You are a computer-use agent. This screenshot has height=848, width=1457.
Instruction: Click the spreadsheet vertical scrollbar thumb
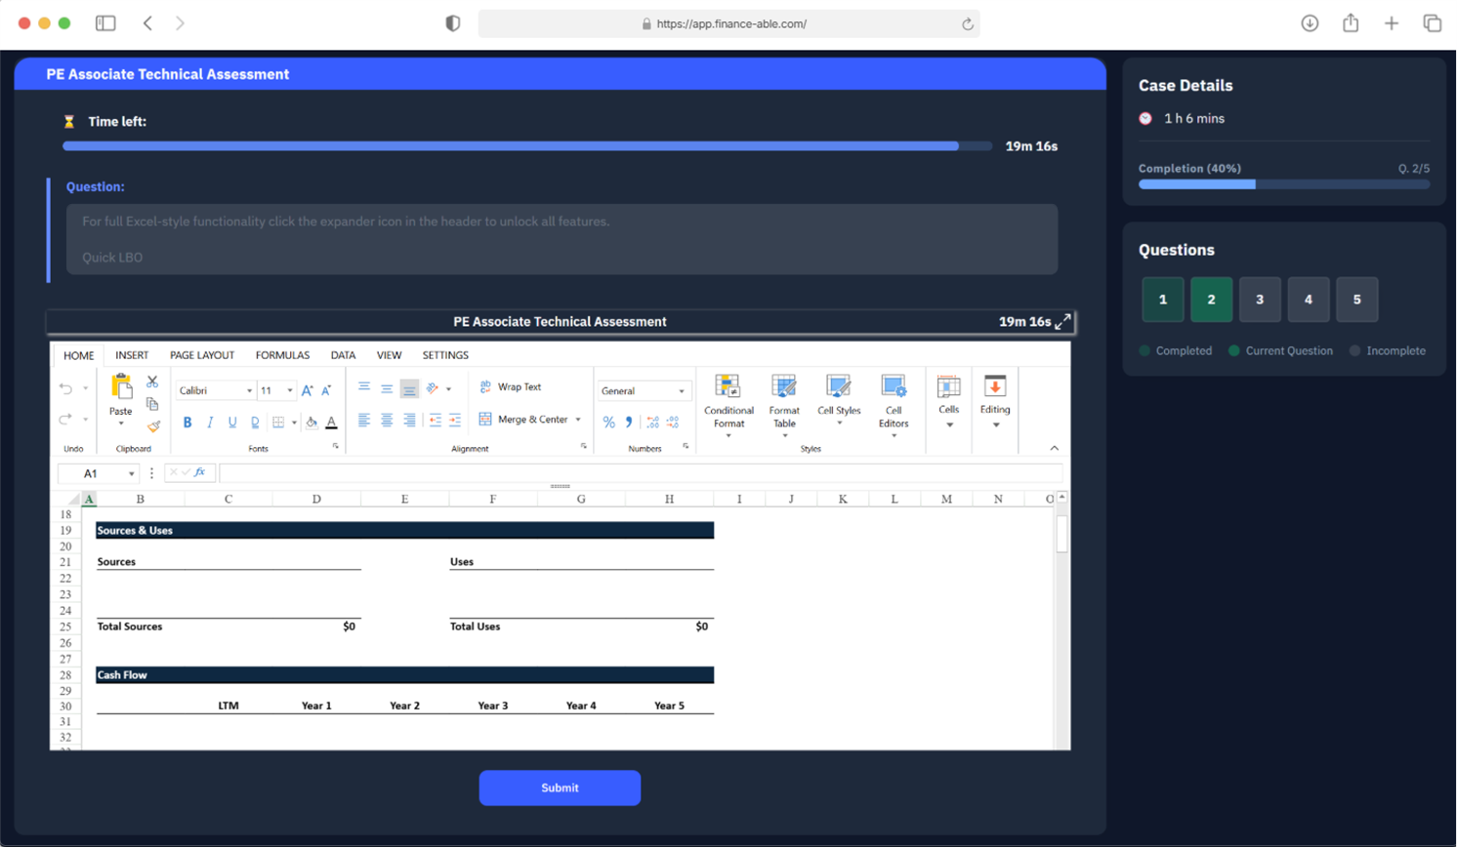[x=1062, y=534]
